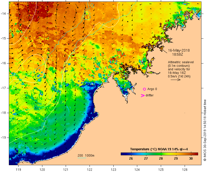Click the latitude axis label -19
This screenshot has height=172, width=208.
[3, 138]
